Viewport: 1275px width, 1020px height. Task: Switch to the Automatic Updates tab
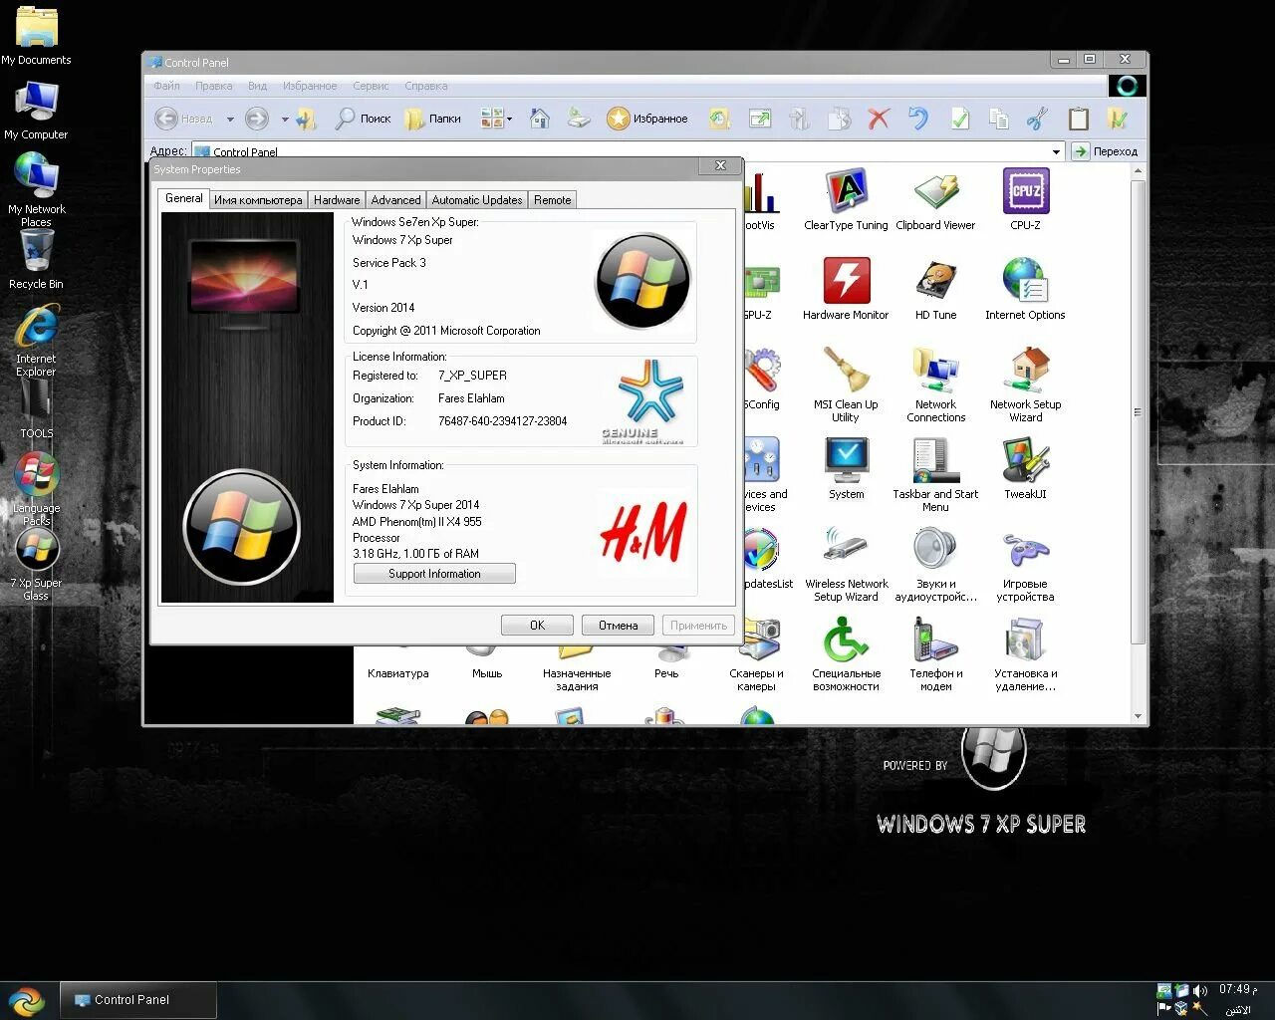click(476, 199)
